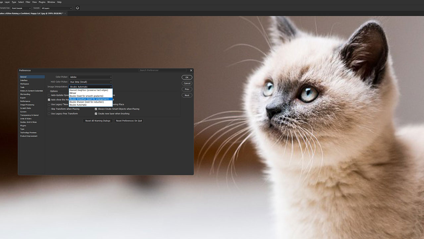Uncheck Always Create Smart Objects when Placing
This screenshot has height=239, width=424.
point(96,109)
